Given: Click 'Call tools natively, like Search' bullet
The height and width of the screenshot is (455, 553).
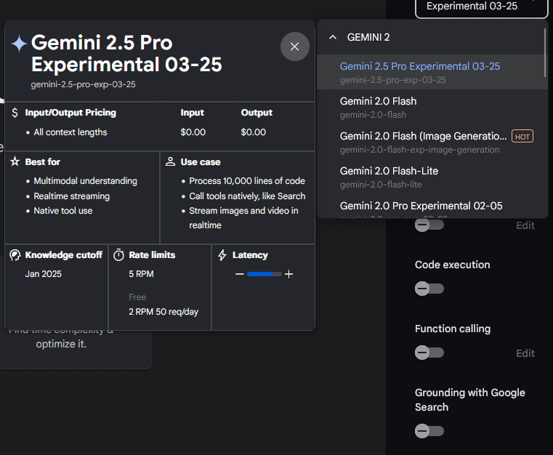Looking at the screenshot, I should click(x=247, y=196).
